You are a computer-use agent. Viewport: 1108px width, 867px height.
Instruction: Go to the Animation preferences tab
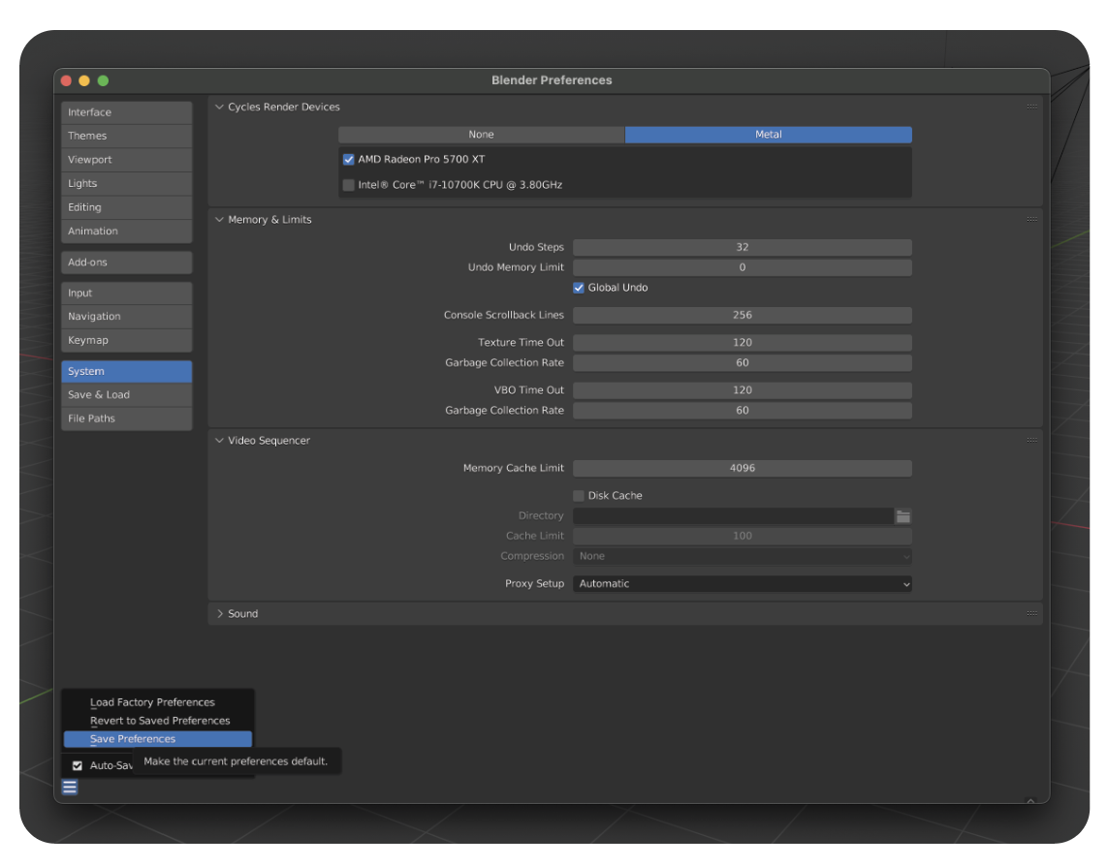pyautogui.click(x=126, y=231)
